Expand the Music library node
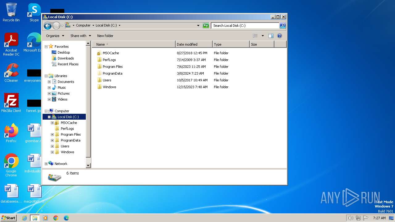 [x=49, y=88]
